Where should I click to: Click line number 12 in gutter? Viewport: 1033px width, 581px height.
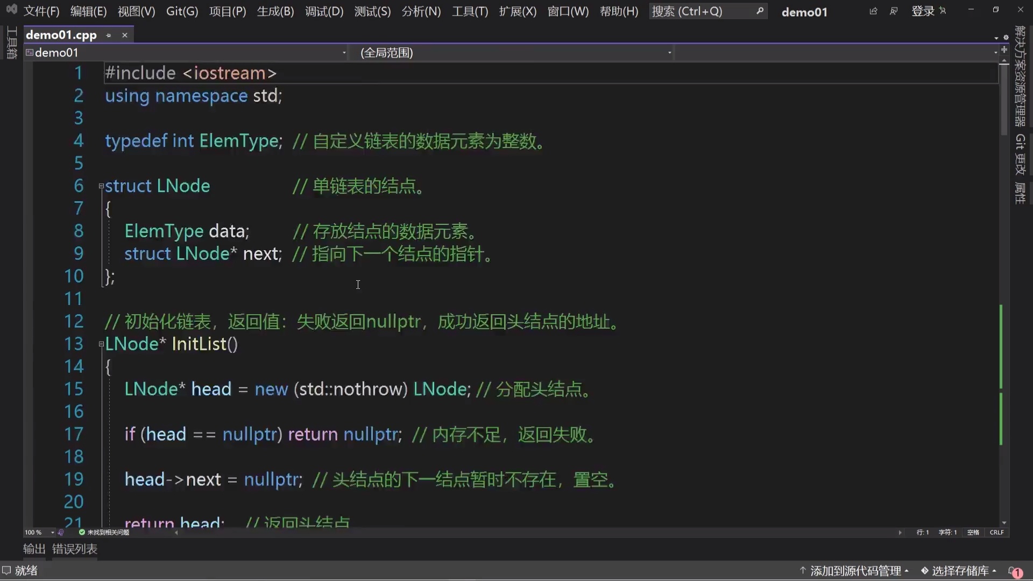[x=74, y=322]
